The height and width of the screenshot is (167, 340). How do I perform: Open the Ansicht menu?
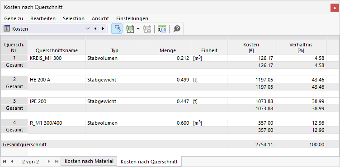tap(100, 18)
